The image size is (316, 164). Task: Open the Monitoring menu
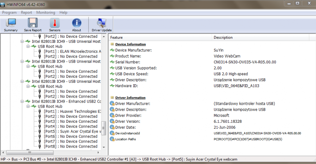[x=46, y=13]
